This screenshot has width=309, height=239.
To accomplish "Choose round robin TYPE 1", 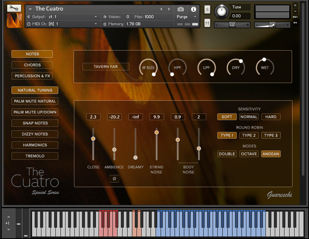I will pyautogui.click(x=227, y=135).
